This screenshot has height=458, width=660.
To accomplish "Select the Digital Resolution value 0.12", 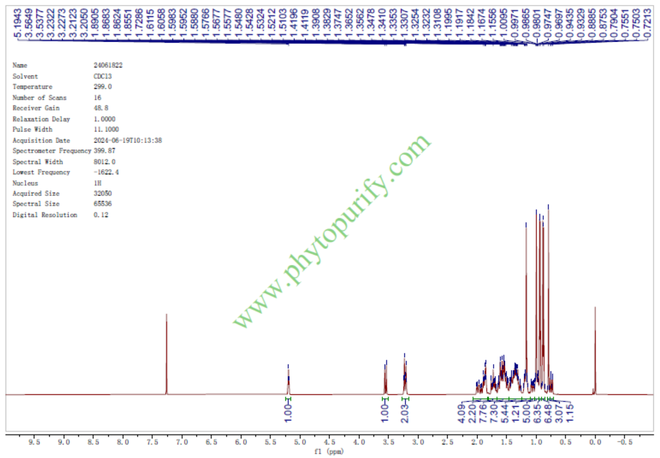I will [x=101, y=215].
